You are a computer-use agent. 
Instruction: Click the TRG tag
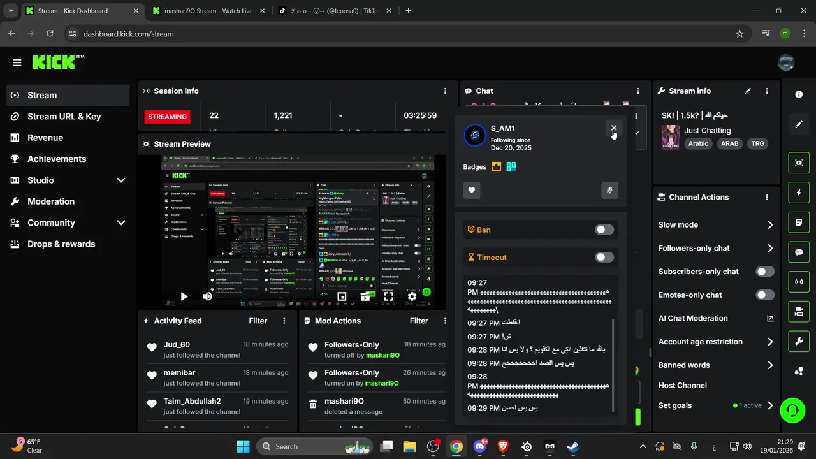tap(757, 144)
